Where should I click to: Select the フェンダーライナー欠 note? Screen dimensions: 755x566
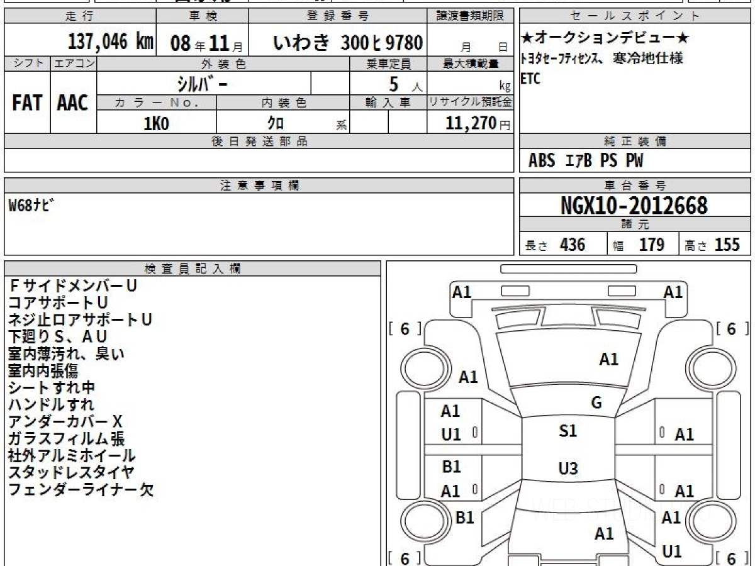81,489
